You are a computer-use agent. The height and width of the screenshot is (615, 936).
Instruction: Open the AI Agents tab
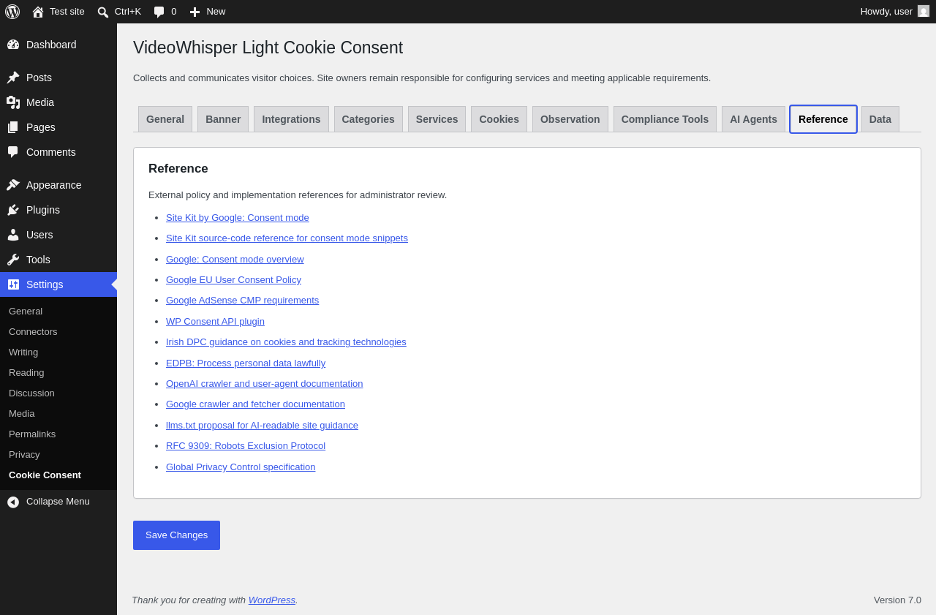tap(753, 119)
